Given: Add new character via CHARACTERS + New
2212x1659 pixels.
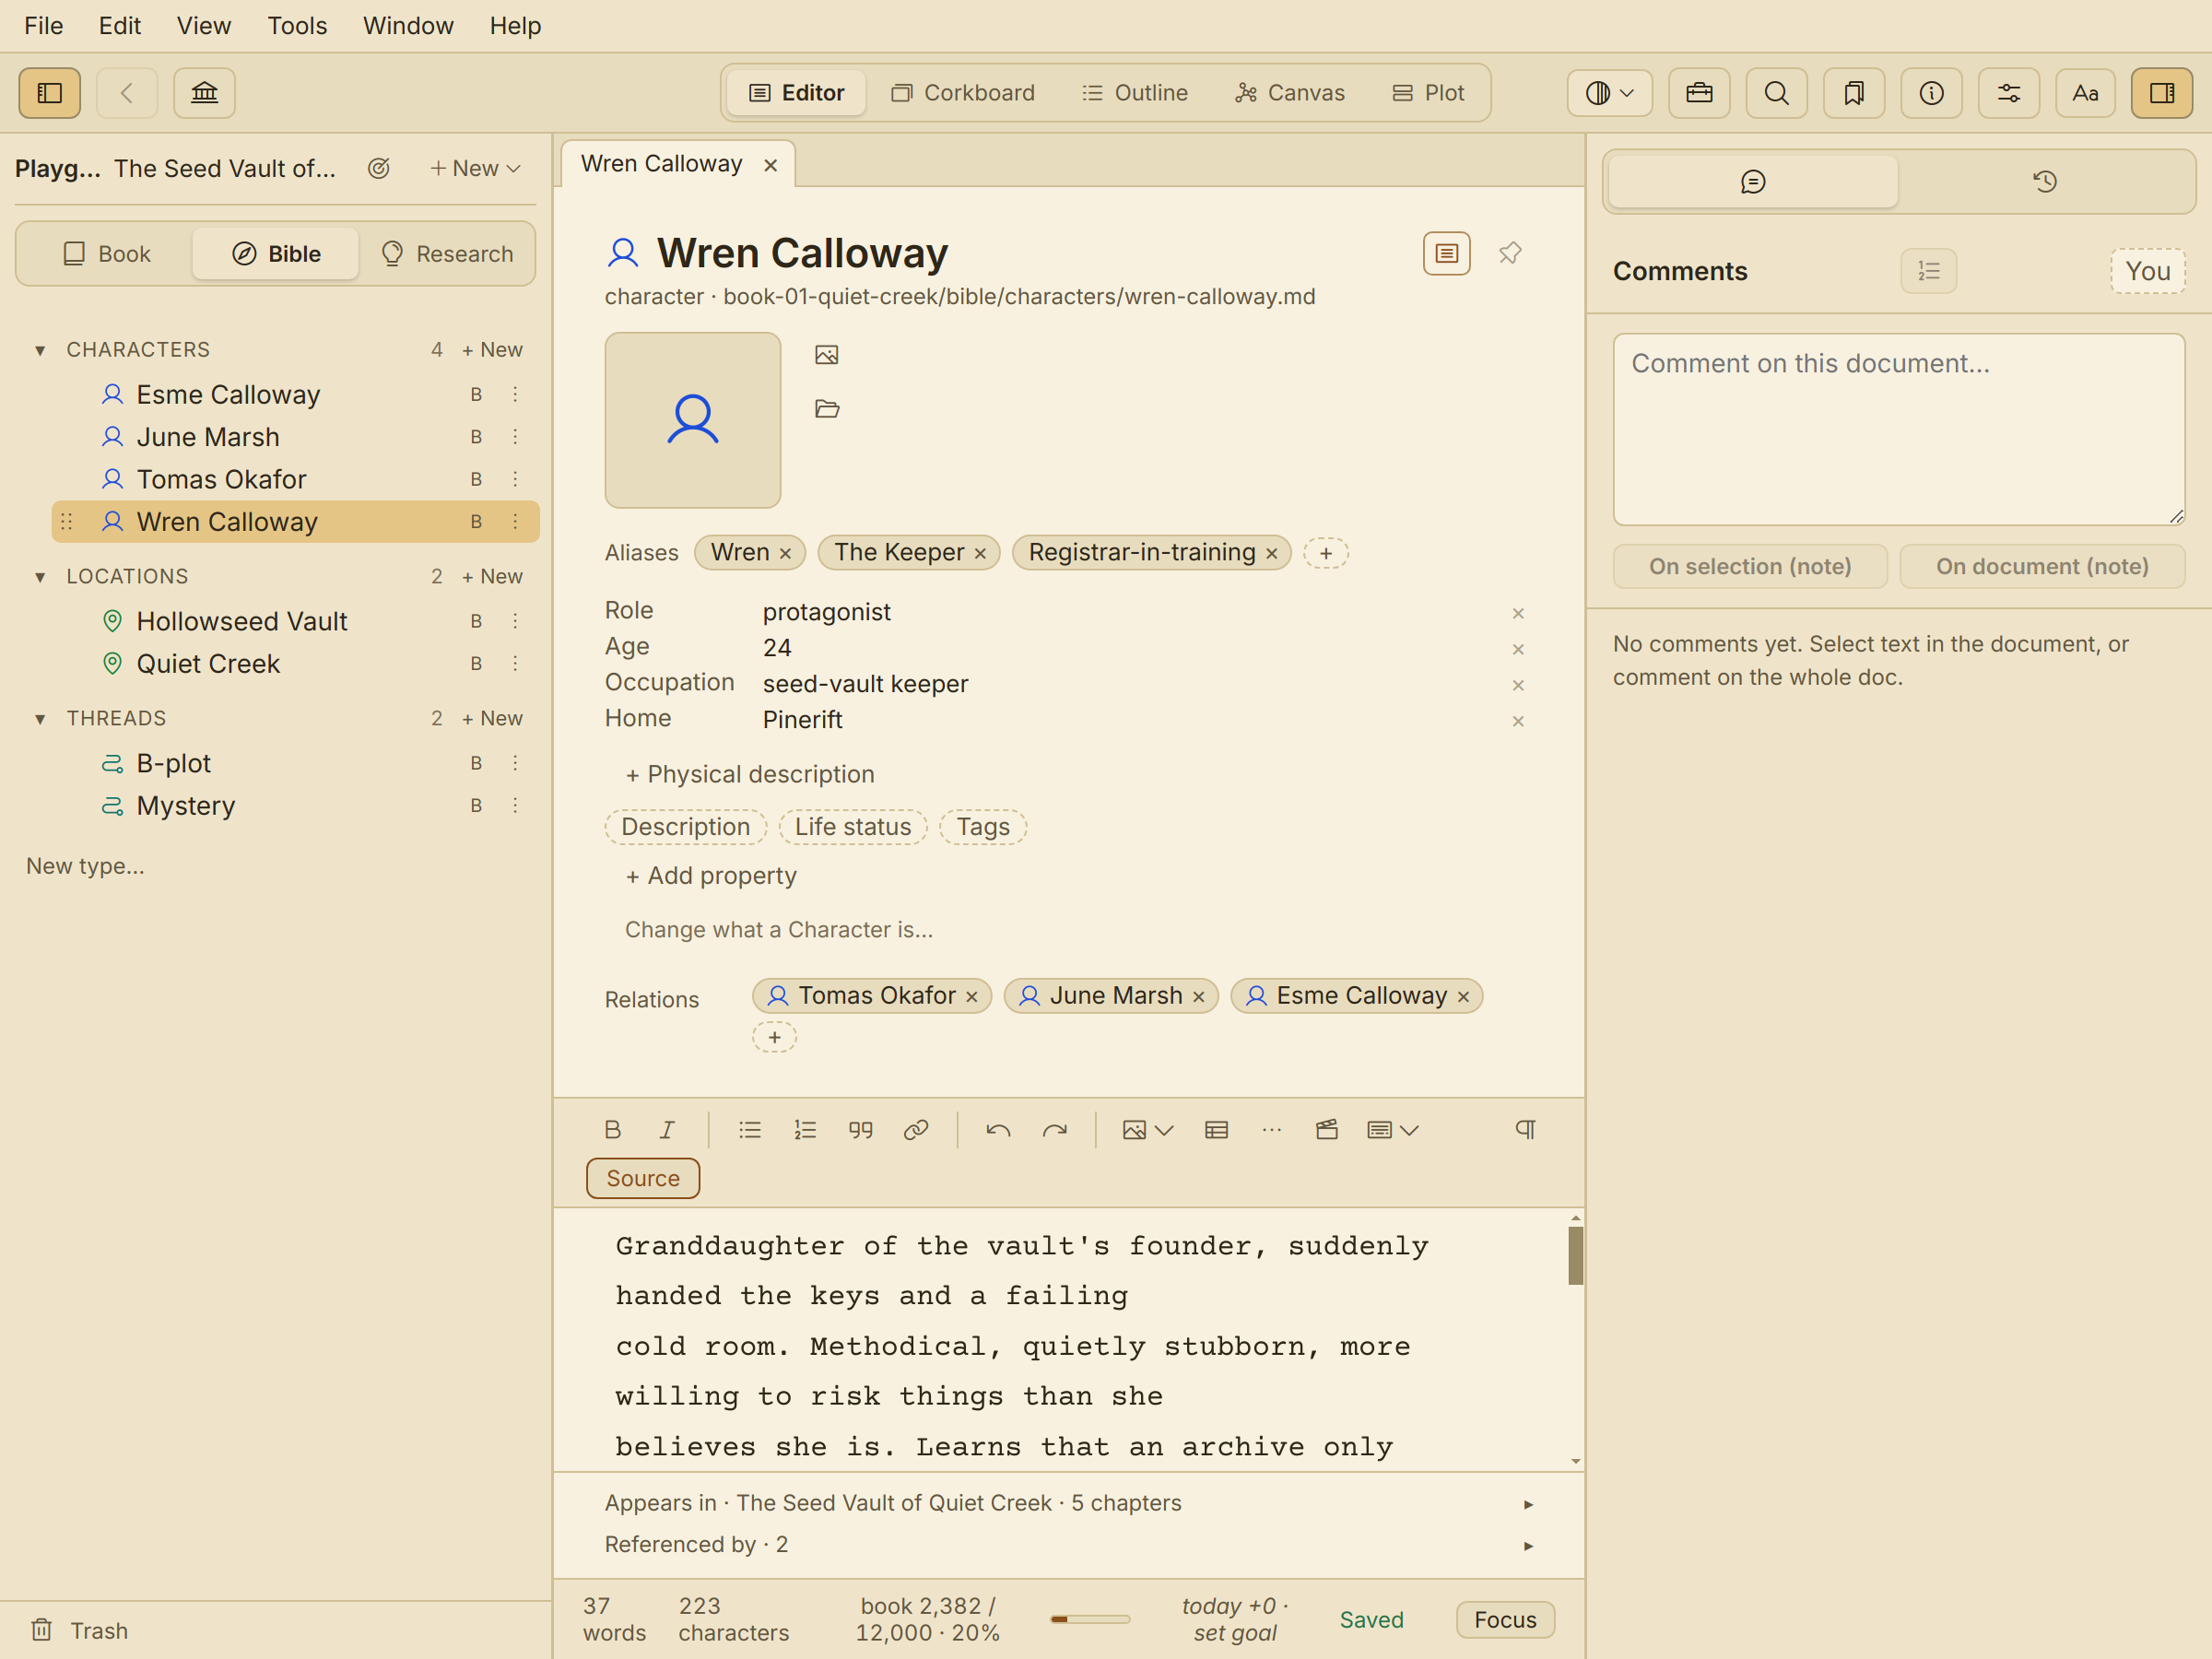Looking at the screenshot, I should [492, 350].
